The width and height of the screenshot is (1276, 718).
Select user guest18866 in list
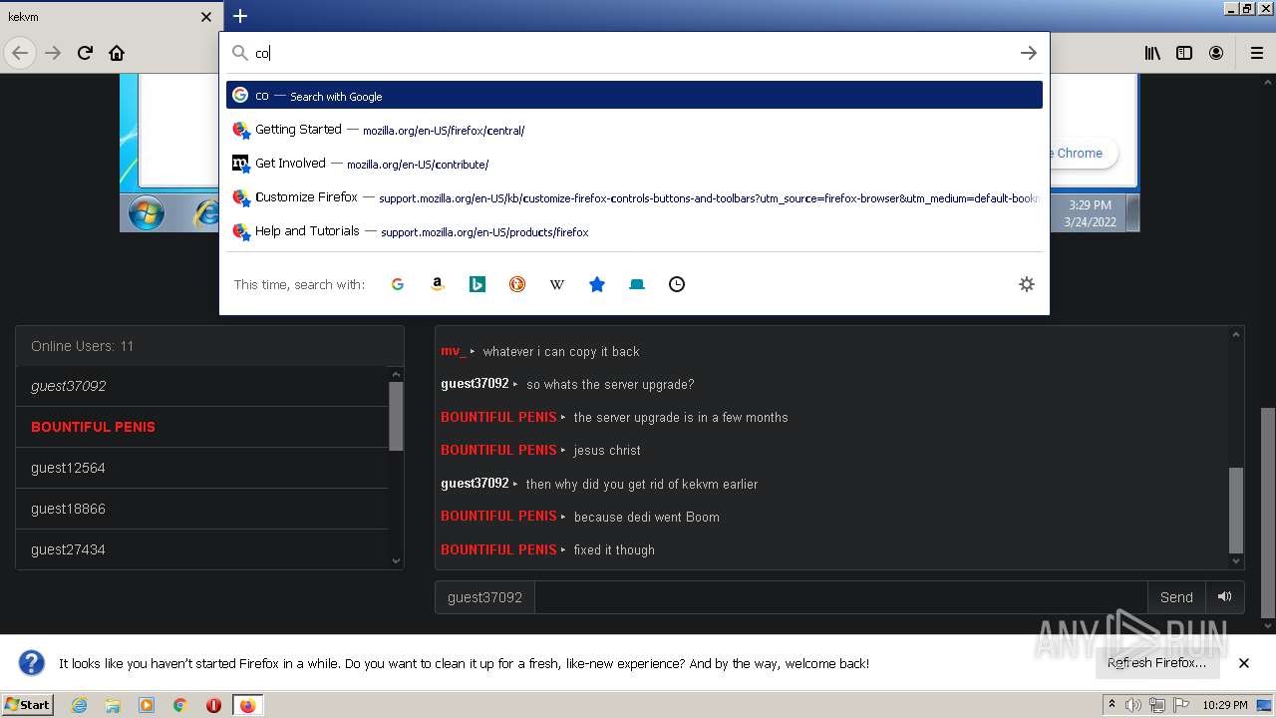tap(201, 509)
